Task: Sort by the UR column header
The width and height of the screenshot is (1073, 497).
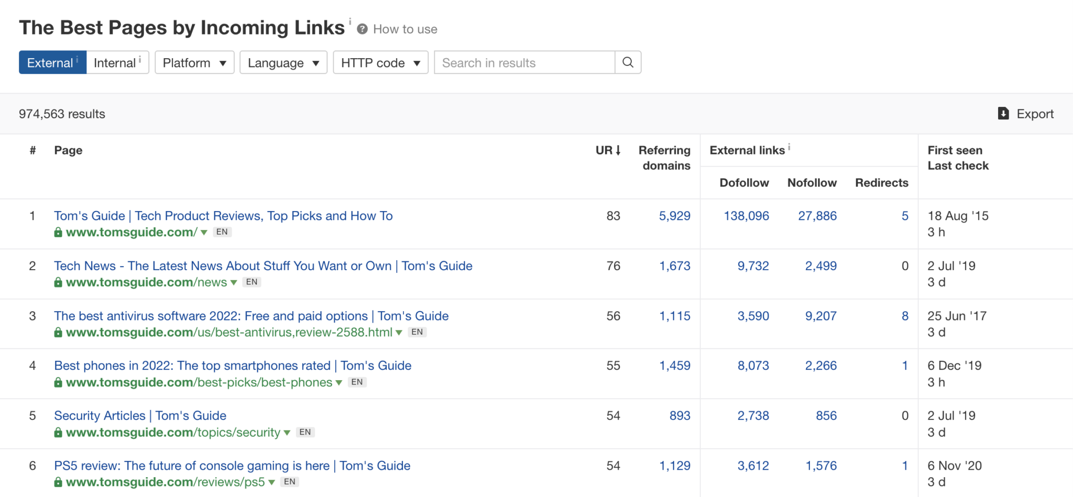Action: coord(608,150)
